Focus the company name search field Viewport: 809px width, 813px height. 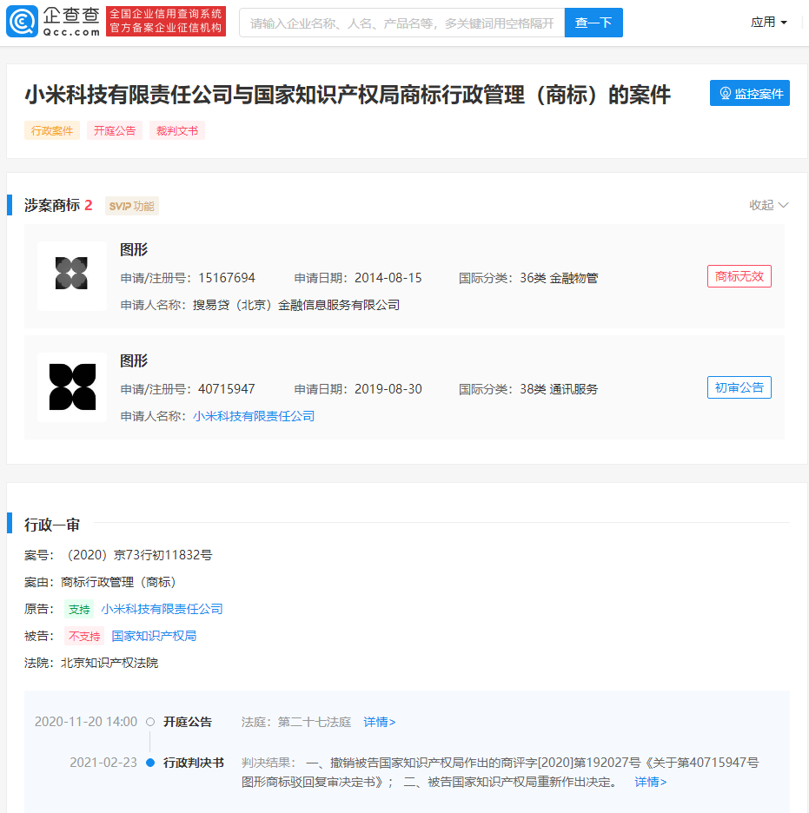pos(402,23)
